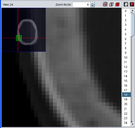Select the axial slice view cube icon

pyautogui.click(x=105, y=5)
